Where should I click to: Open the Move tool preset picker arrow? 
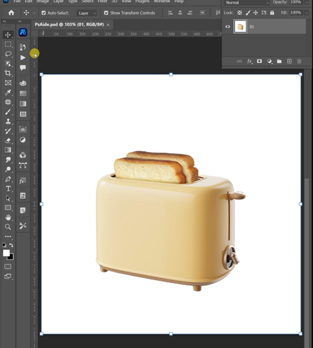[x=34, y=13]
